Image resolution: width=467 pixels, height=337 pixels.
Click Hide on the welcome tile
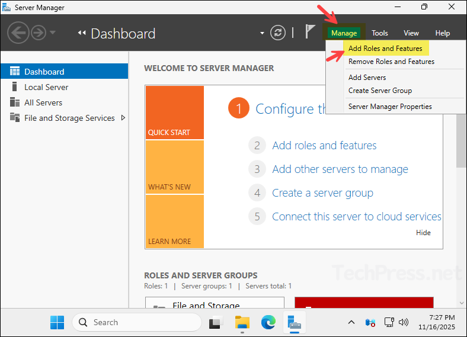click(423, 233)
